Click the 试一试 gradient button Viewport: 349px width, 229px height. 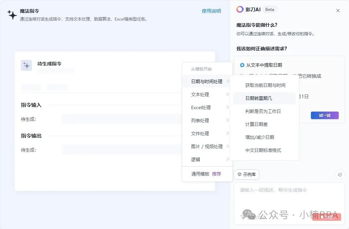[x=324, y=115]
